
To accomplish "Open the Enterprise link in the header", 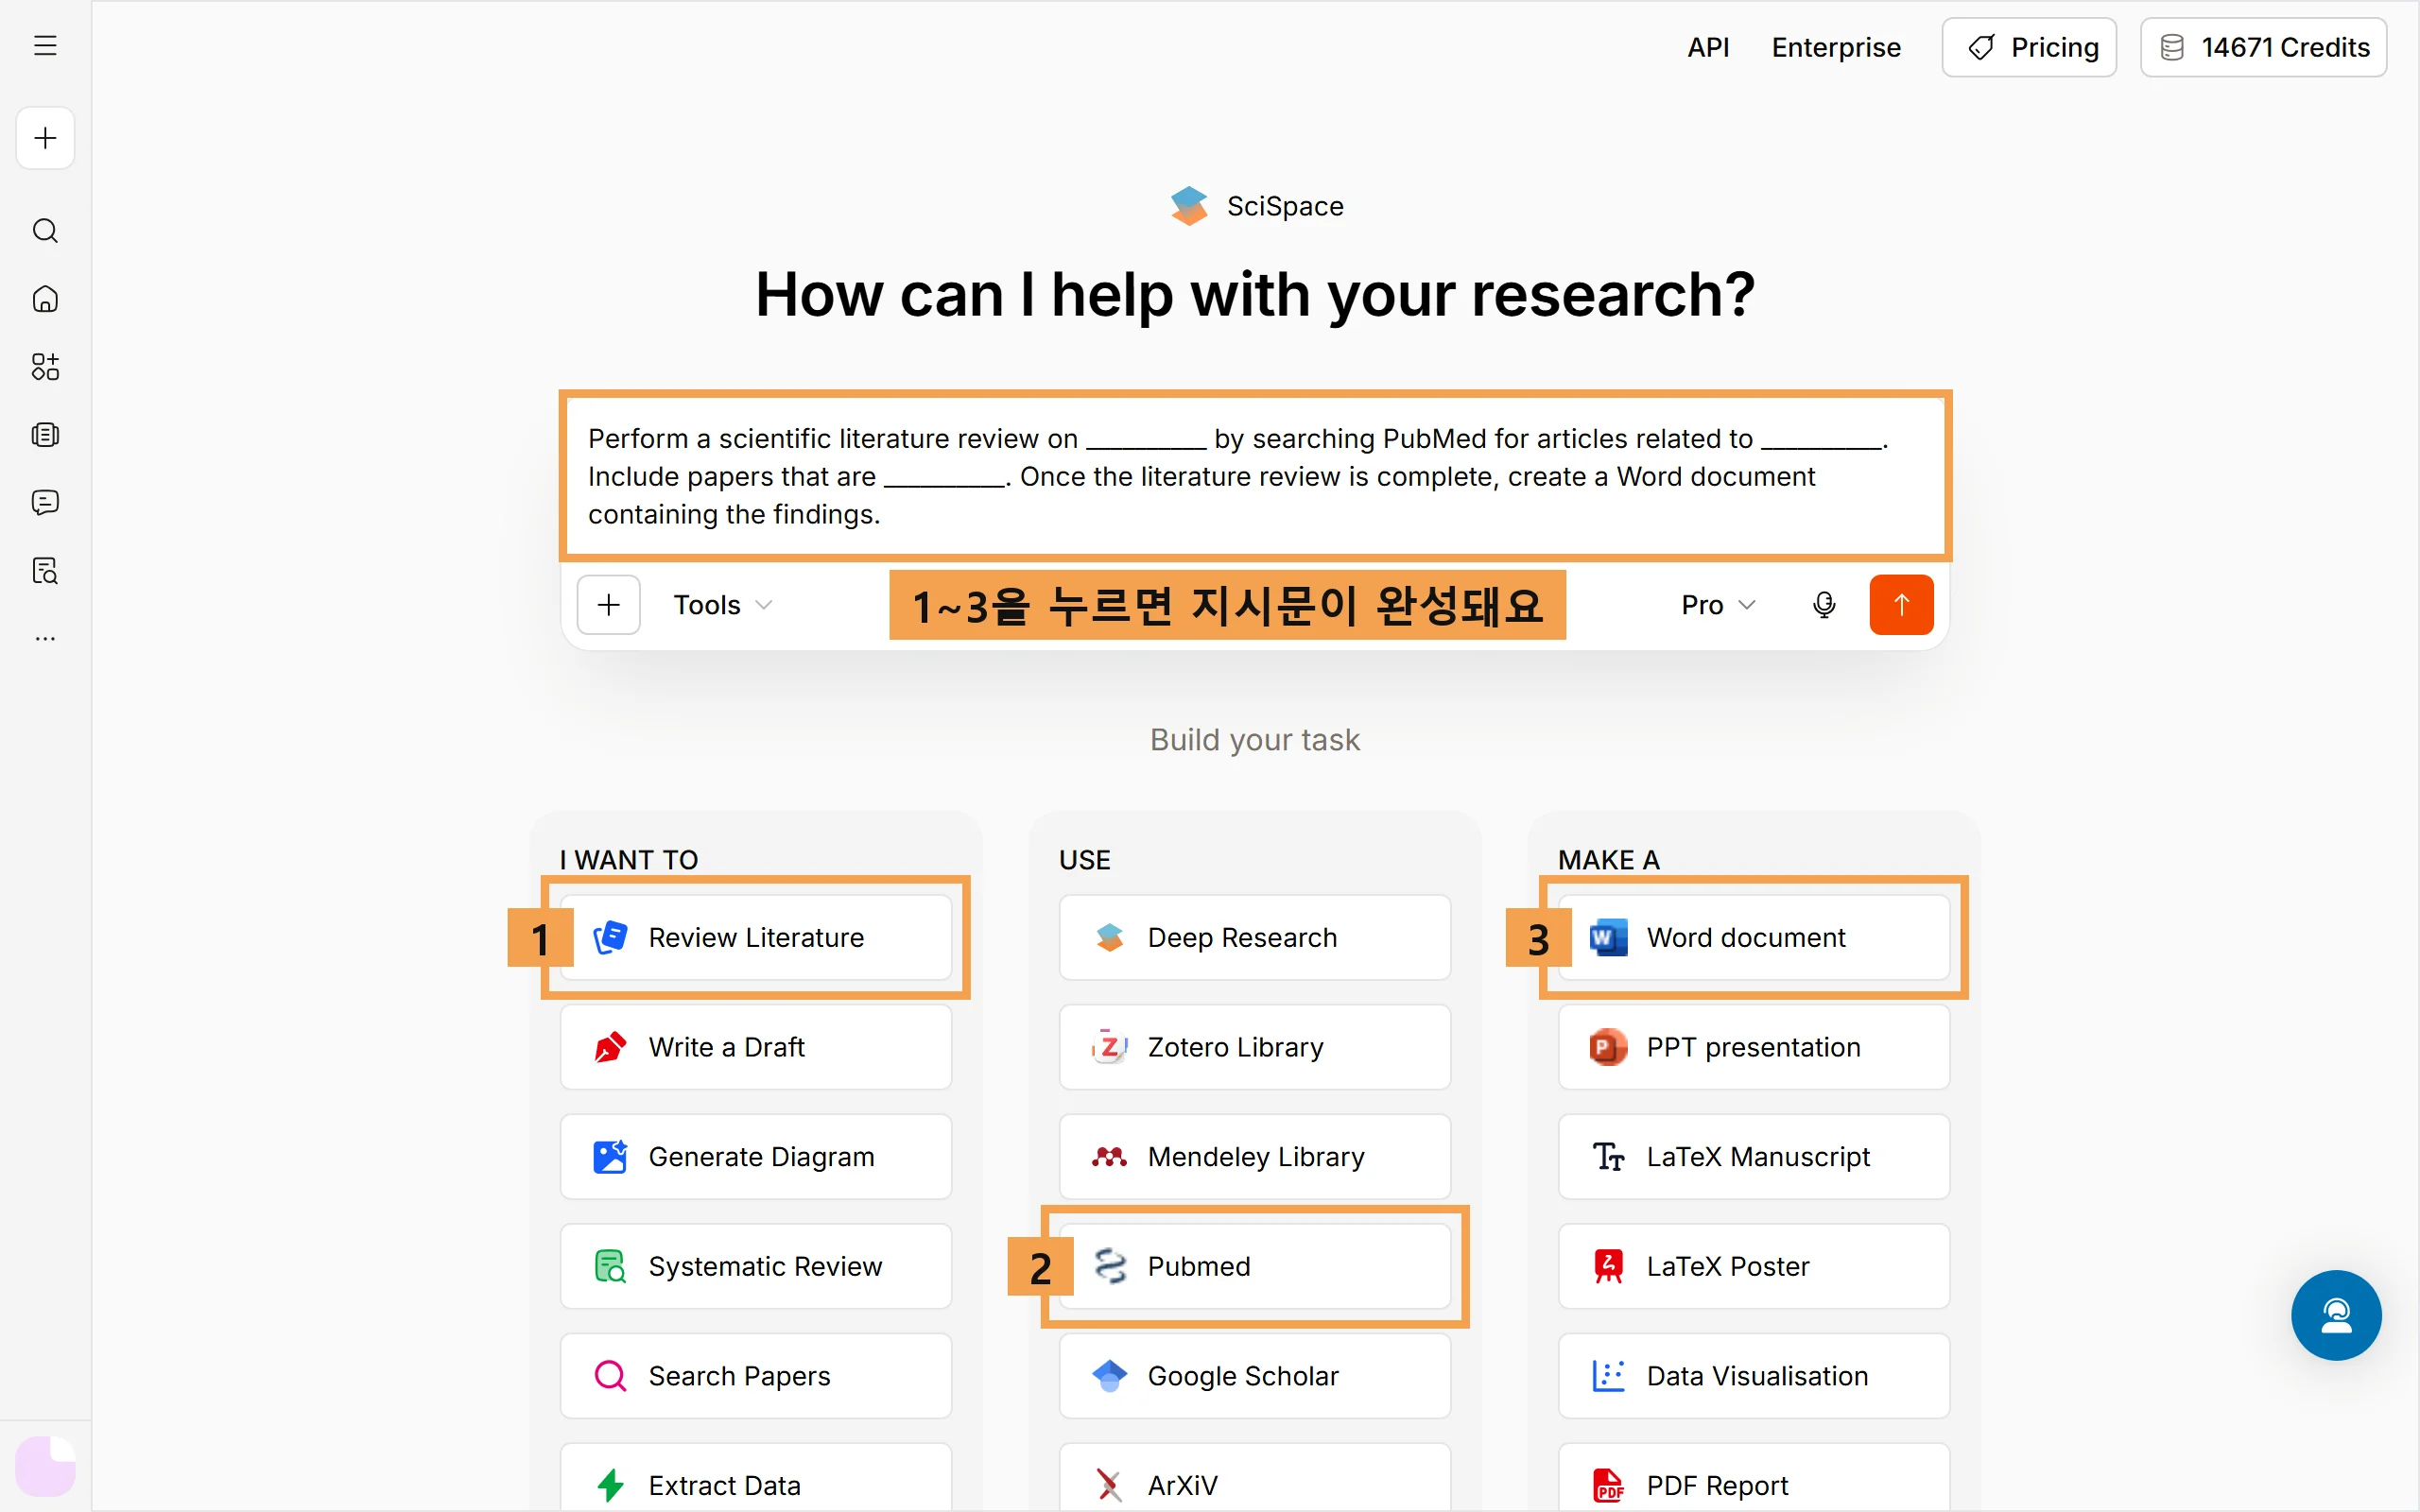I will pyautogui.click(x=1836, y=47).
